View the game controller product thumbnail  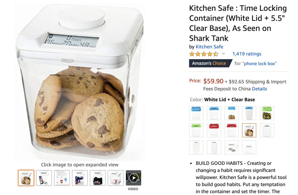[98, 178]
